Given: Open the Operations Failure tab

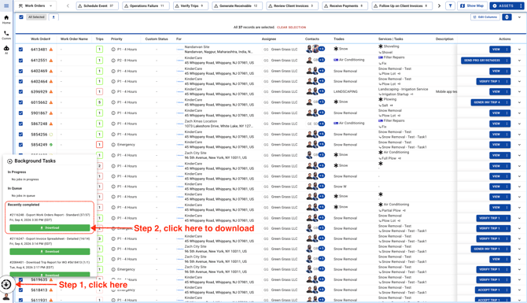Looking at the screenshot, I should (146, 6).
